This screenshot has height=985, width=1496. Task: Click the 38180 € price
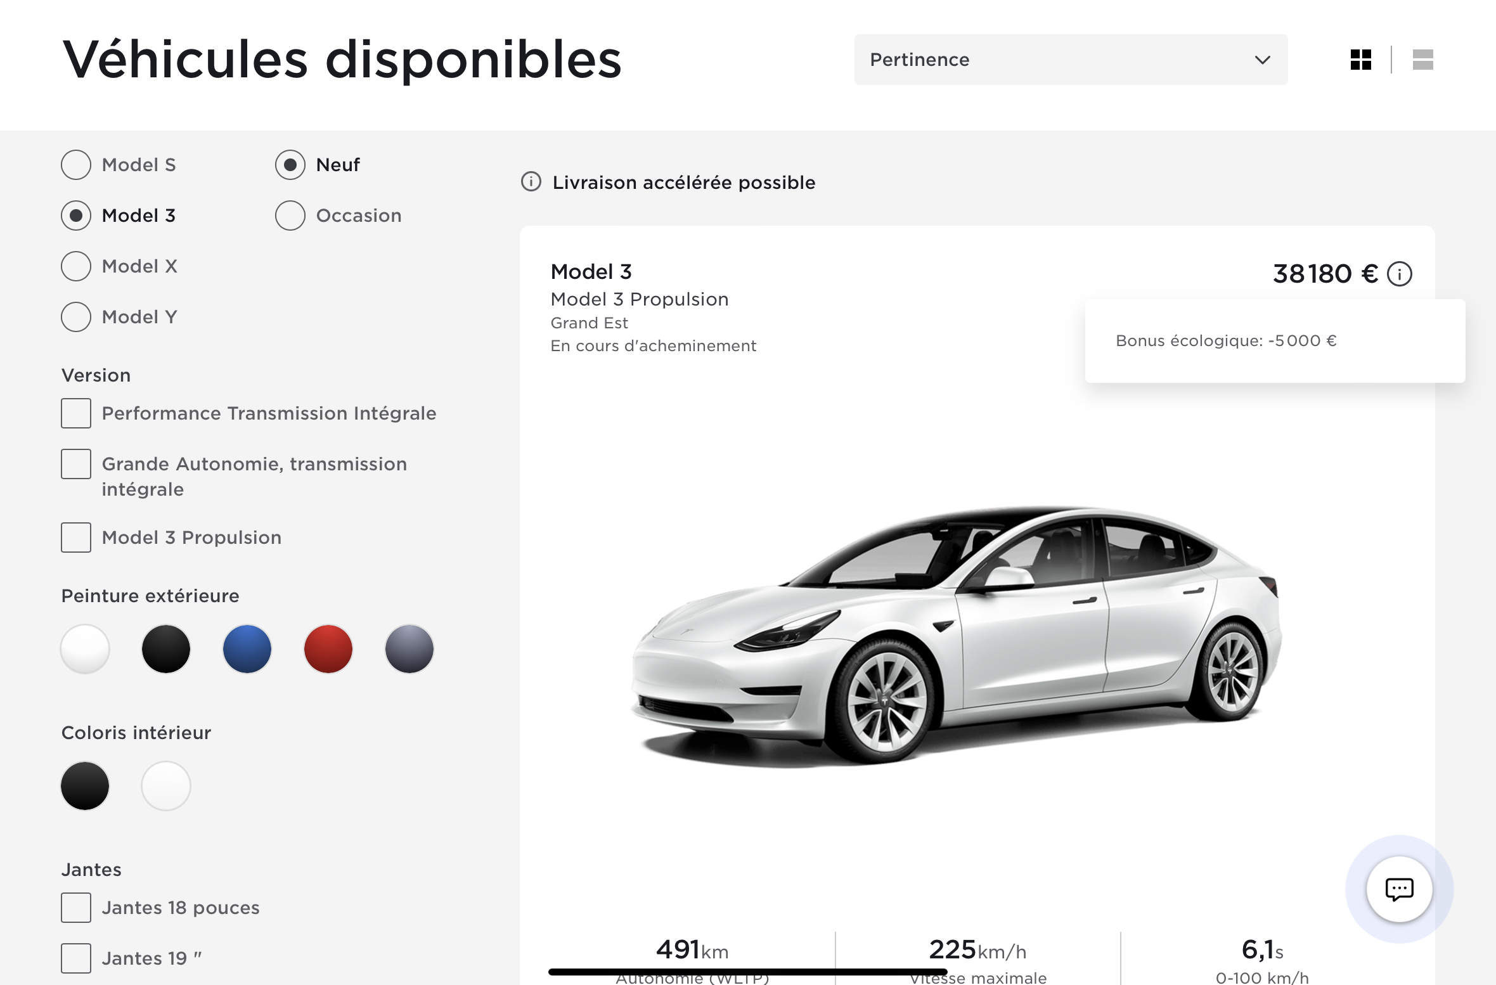[1325, 274]
